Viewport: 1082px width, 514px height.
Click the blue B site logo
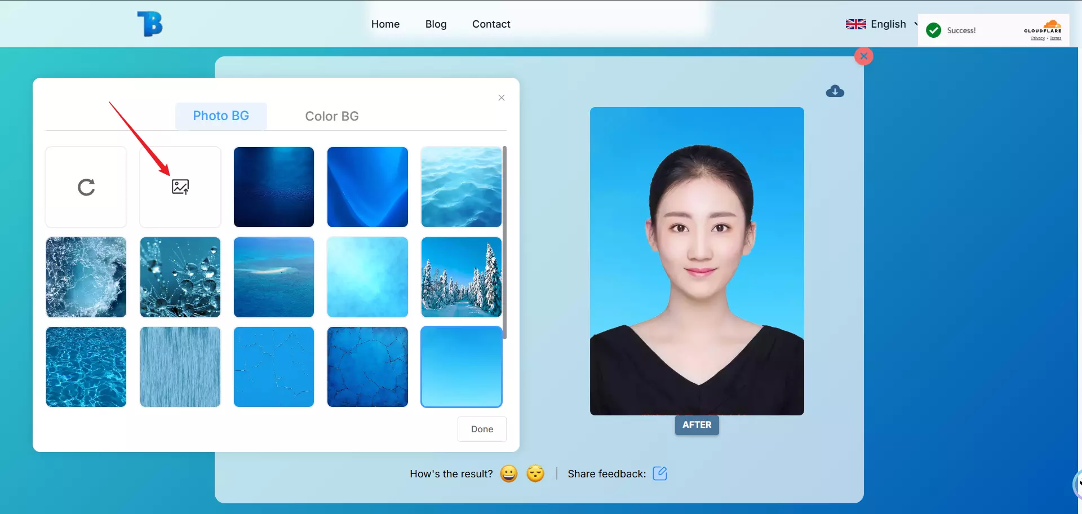(150, 24)
